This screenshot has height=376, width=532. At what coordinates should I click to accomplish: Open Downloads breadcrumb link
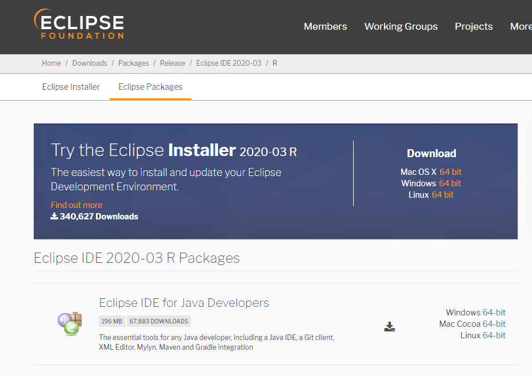[x=90, y=63]
